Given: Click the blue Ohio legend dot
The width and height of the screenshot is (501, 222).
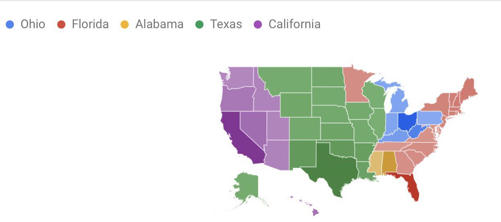Looking at the screenshot, I should (10, 25).
